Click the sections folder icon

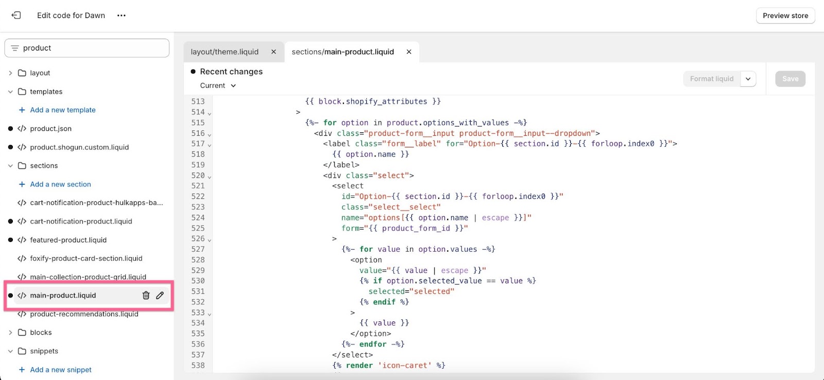[22, 166]
